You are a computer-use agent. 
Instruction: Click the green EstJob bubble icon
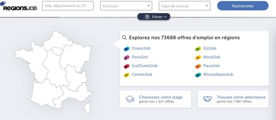(198, 49)
